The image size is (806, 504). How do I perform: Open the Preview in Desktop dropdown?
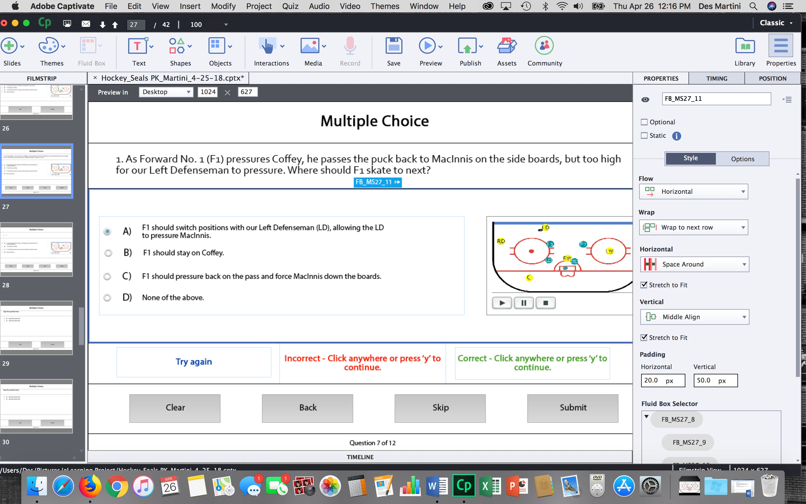[x=166, y=92]
